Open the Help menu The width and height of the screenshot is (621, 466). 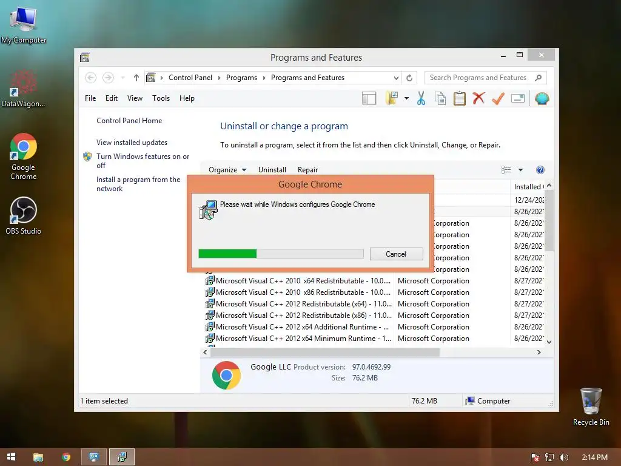point(187,98)
